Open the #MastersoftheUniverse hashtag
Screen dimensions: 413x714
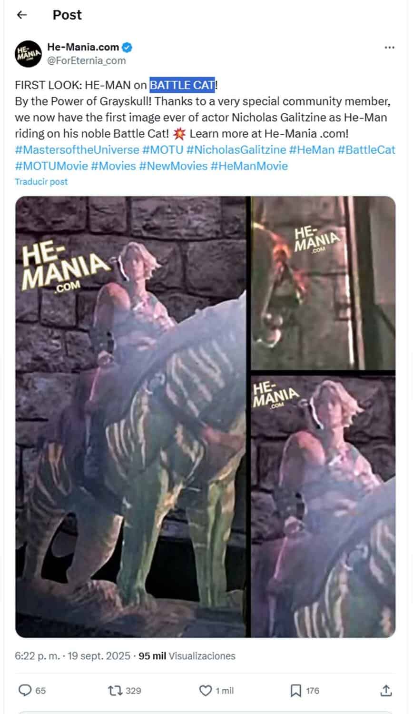77,149
